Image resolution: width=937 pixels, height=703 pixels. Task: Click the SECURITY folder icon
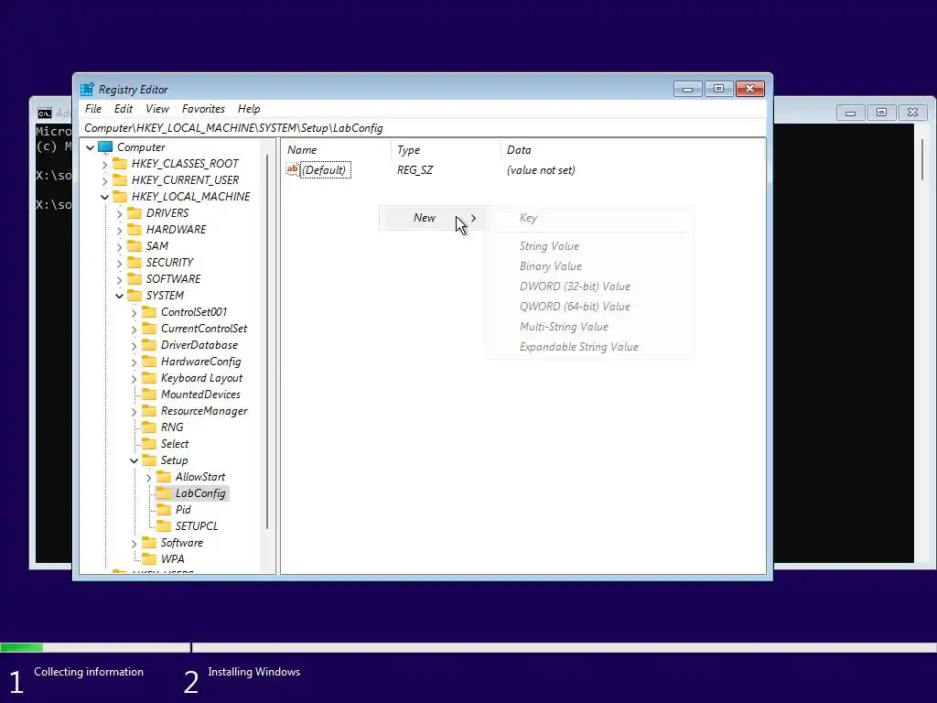(135, 262)
